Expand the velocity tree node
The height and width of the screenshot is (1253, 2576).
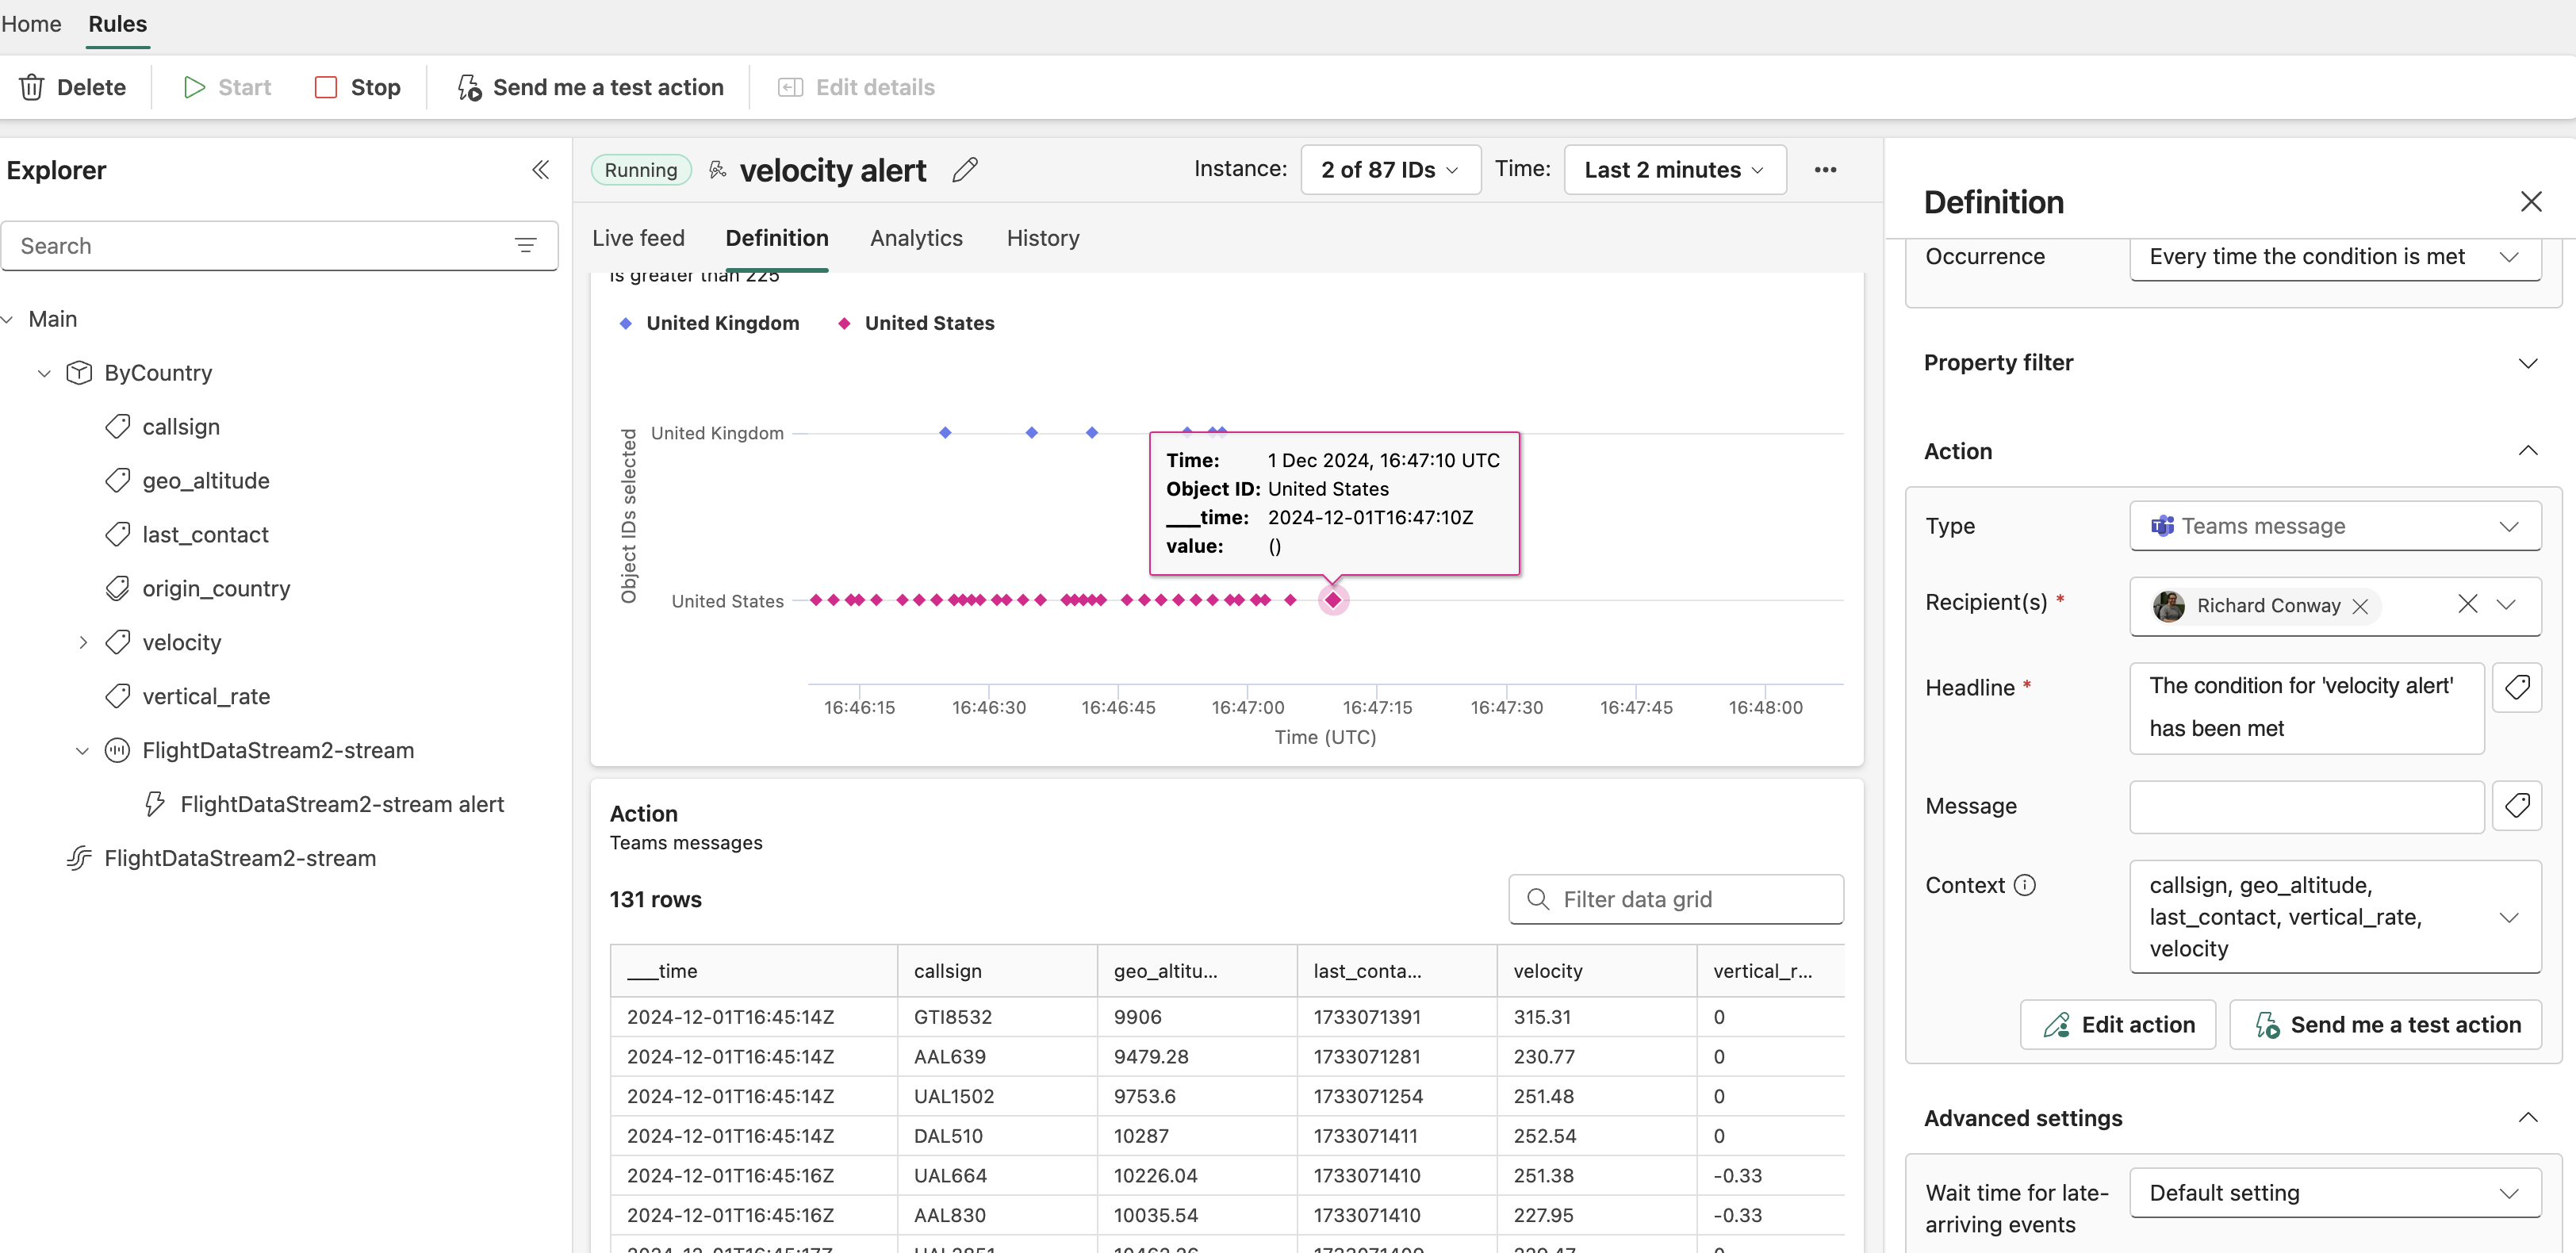[x=83, y=642]
